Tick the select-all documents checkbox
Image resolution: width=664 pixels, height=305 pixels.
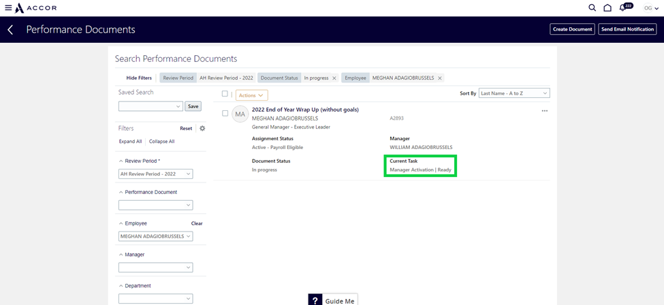coord(225,94)
